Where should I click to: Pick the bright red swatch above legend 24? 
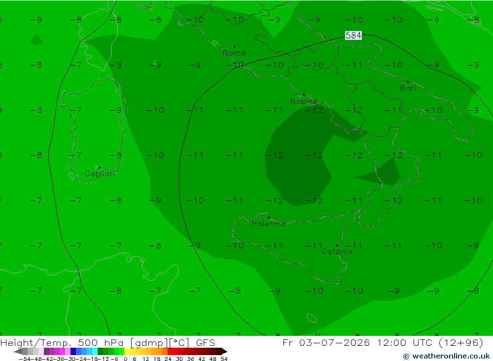(x=170, y=352)
